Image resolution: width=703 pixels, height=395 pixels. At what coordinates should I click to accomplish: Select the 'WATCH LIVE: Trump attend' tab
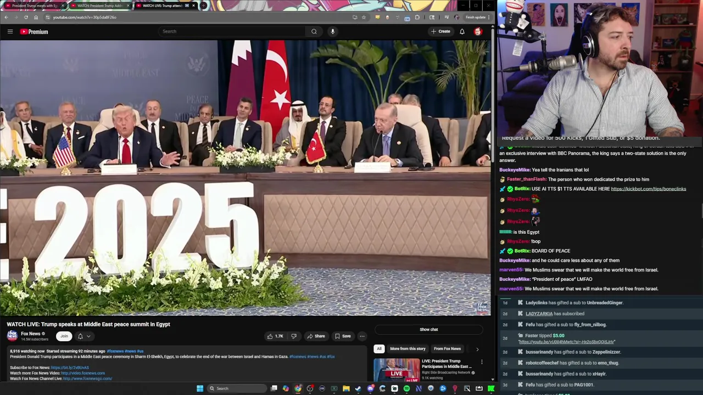pyautogui.click(x=165, y=5)
